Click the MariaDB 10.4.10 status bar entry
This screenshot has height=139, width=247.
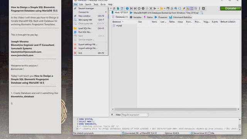pyautogui.click(x=148, y=133)
